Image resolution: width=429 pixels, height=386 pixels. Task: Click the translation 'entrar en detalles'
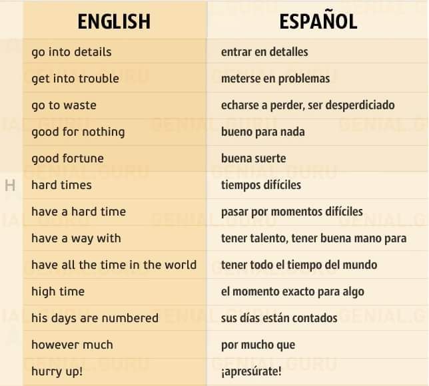coord(264,52)
